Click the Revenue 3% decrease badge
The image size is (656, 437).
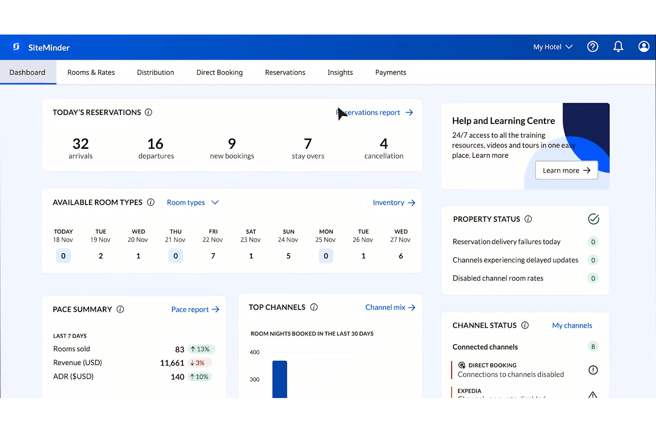(x=199, y=363)
